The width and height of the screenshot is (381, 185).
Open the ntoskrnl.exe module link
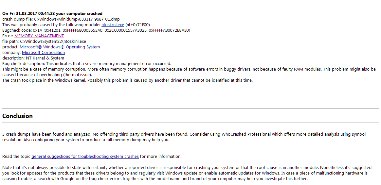113,25
